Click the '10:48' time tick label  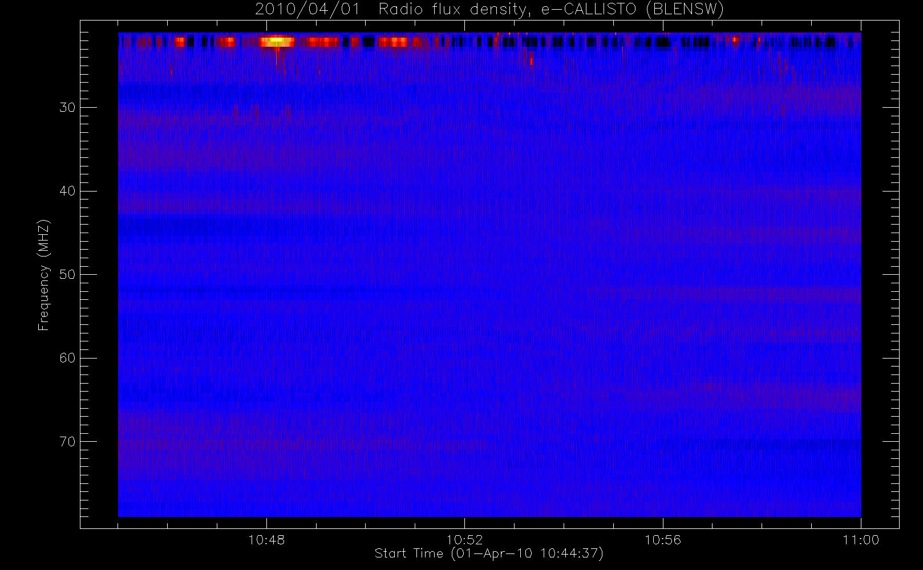[266, 540]
